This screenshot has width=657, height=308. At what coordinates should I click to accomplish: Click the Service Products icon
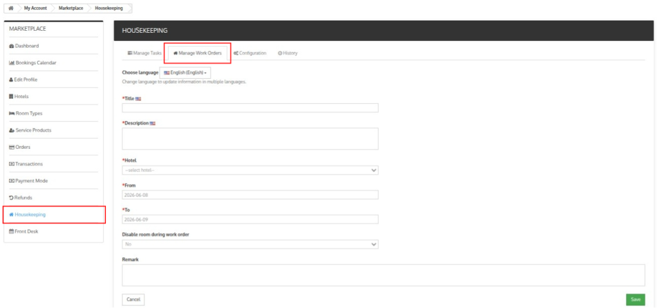click(12, 130)
